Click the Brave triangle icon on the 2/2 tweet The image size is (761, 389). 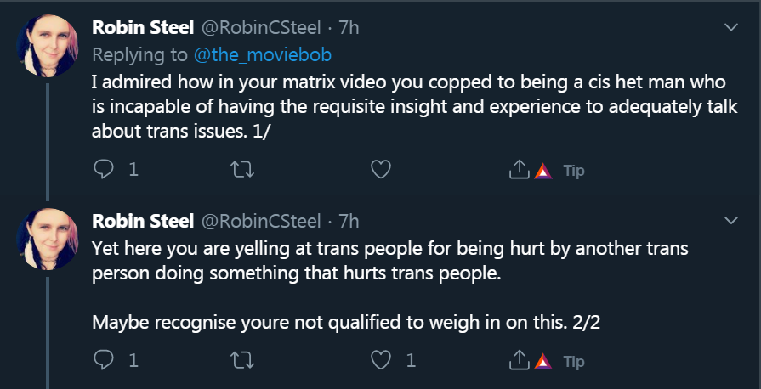point(542,362)
